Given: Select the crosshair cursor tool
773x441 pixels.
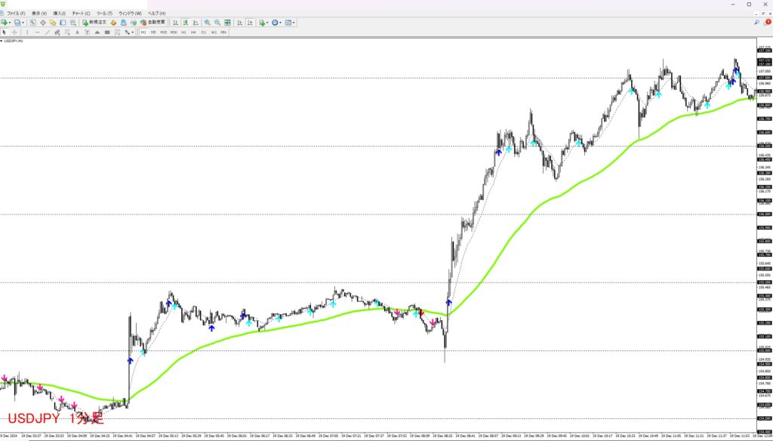Looking at the screenshot, I should click(x=14, y=32).
